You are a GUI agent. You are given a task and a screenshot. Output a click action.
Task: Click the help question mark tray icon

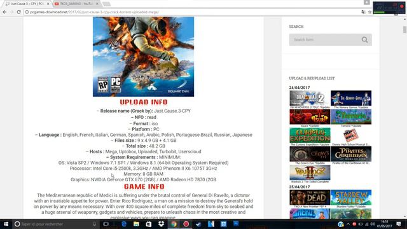pos(341,224)
